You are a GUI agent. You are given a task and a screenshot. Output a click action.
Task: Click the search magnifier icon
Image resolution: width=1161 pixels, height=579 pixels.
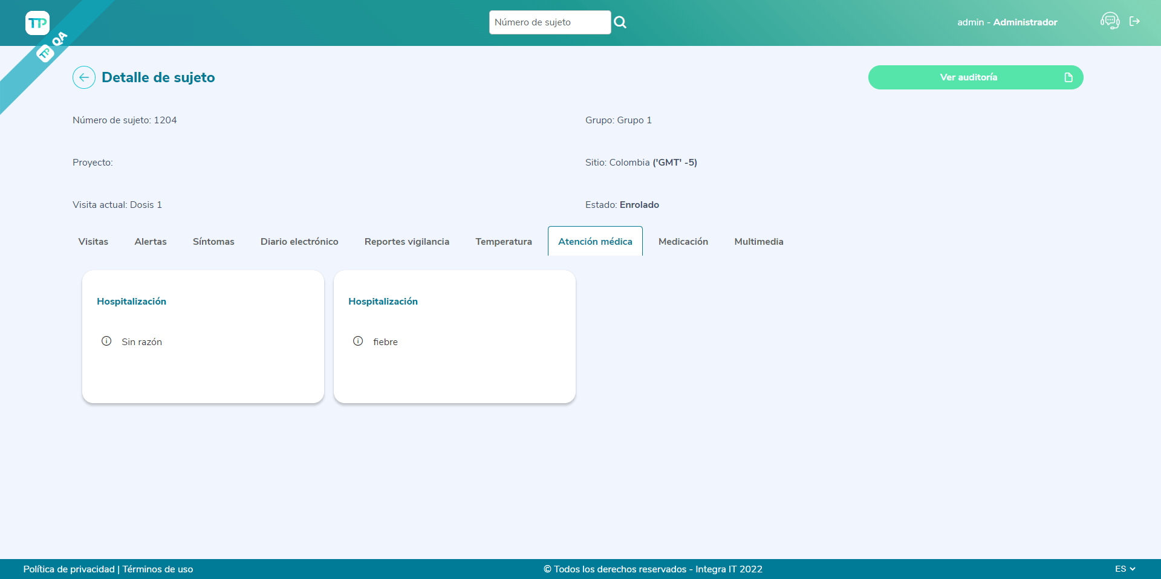click(620, 22)
